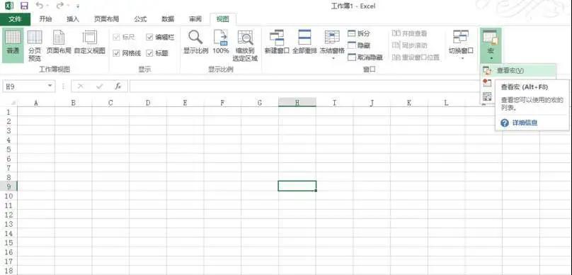572x275 pixels.
Task: Set zoom to 100% via ribbon
Action: 221,43
